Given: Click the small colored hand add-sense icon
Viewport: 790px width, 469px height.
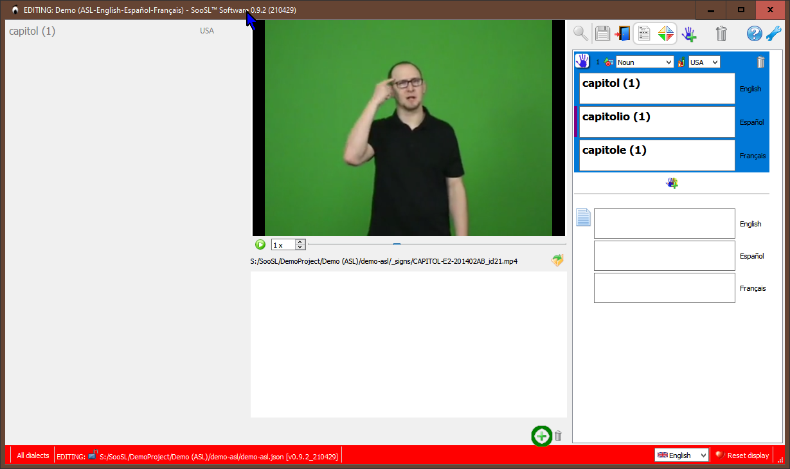Looking at the screenshot, I should point(672,183).
